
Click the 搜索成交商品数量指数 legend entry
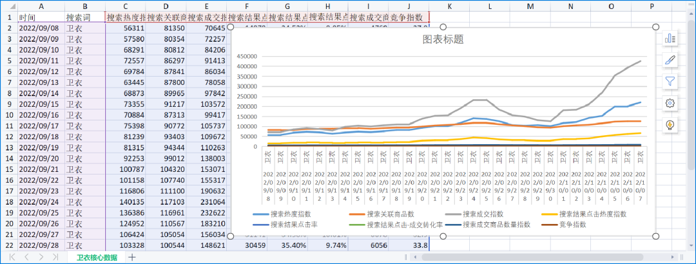(488, 225)
